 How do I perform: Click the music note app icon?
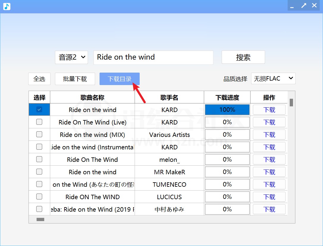[7, 6]
